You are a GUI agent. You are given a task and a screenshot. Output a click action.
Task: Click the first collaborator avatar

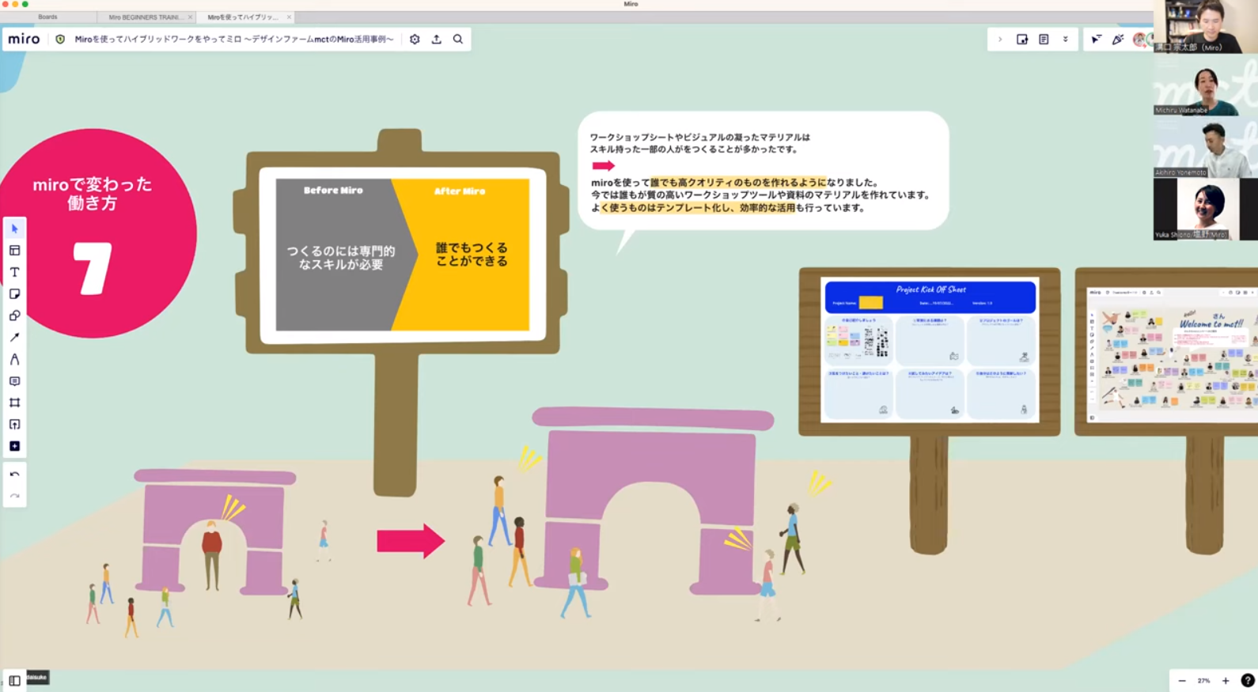click(1141, 39)
